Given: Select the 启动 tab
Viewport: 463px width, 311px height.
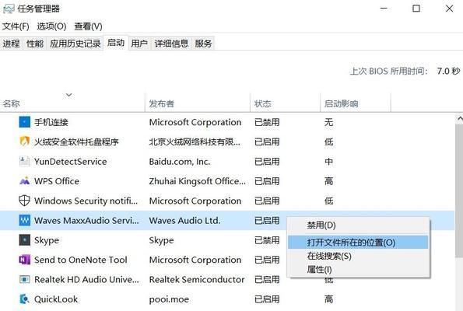Looking at the screenshot, I should pyautogui.click(x=116, y=43).
